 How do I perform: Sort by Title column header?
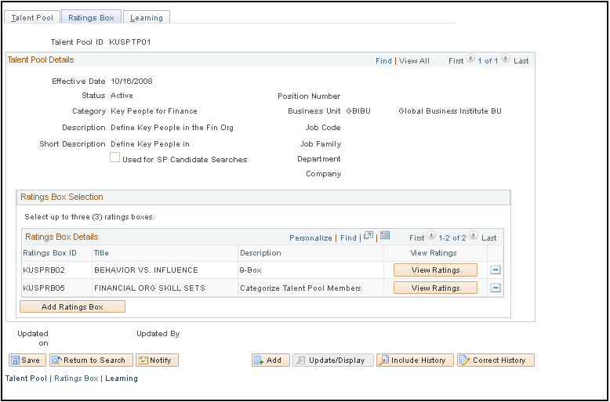pos(101,253)
